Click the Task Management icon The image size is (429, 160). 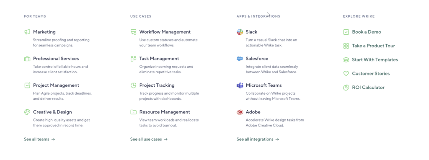tap(133, 59)
